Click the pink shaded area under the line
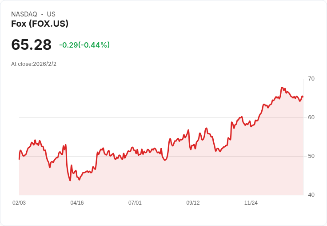 tap(178, 178)
